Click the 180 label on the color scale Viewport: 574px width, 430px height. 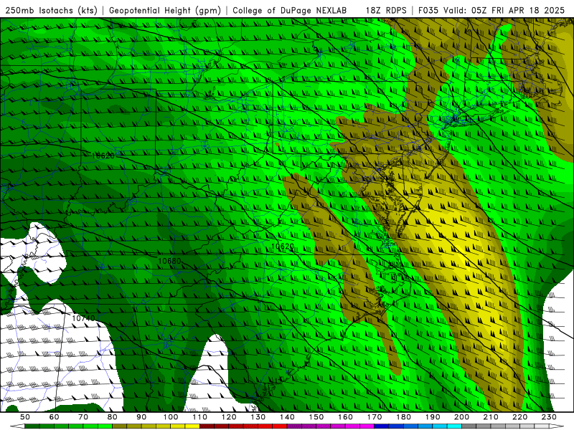pos(403,417)
